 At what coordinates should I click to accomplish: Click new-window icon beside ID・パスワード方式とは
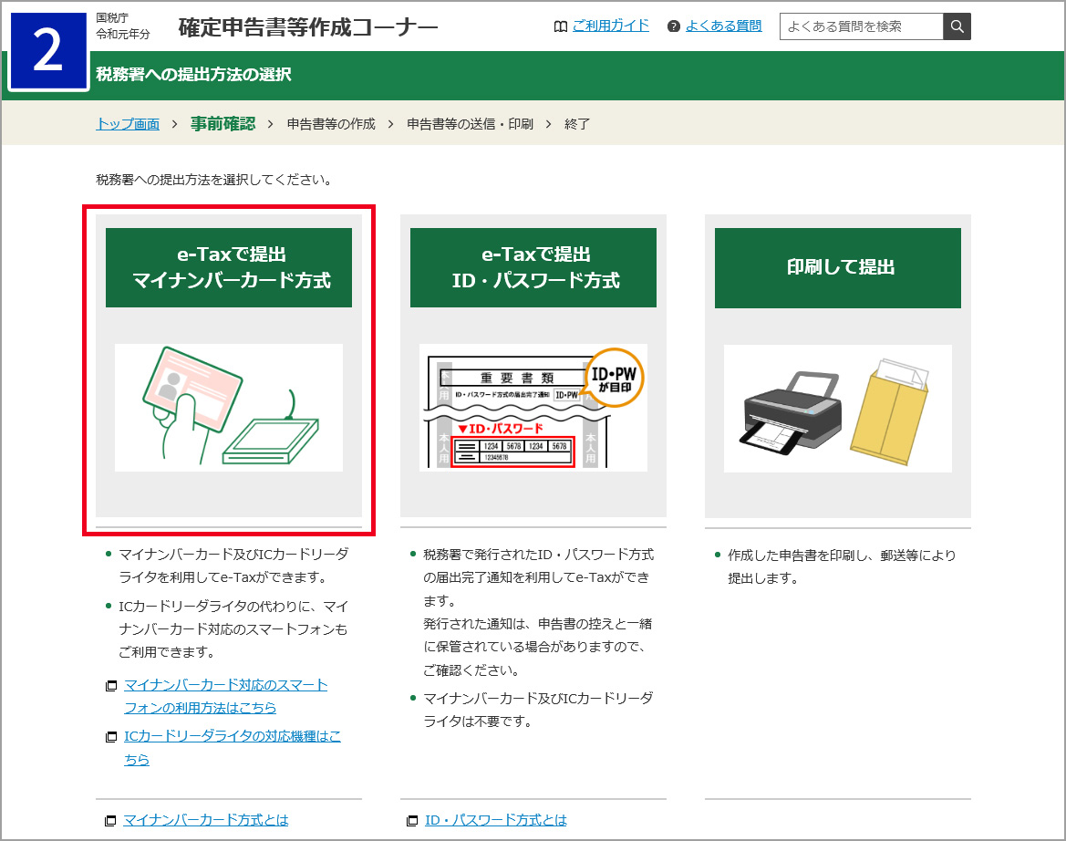click(412, 821)
